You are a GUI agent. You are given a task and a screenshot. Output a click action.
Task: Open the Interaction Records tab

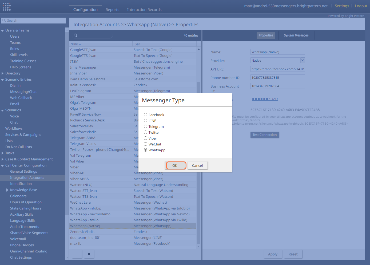(x=144, y=10)
